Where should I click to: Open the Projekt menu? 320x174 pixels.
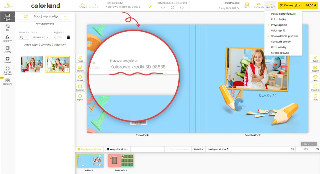tap(270, 6)
